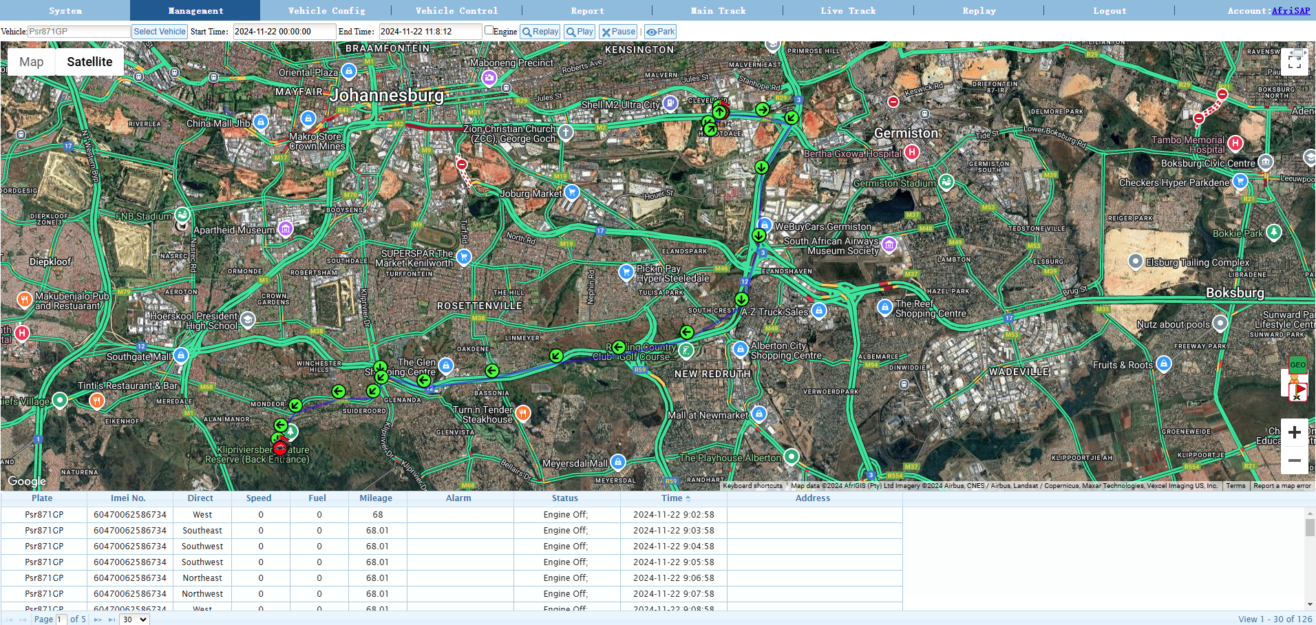Click Bertha Gxowa Hospital marker
Image resolution: width=1316 pixels, height=625 pixels.
[912, 152]
